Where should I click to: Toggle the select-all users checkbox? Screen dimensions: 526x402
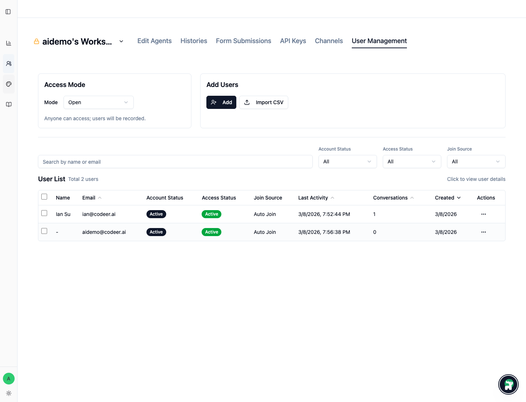point(44,196)
